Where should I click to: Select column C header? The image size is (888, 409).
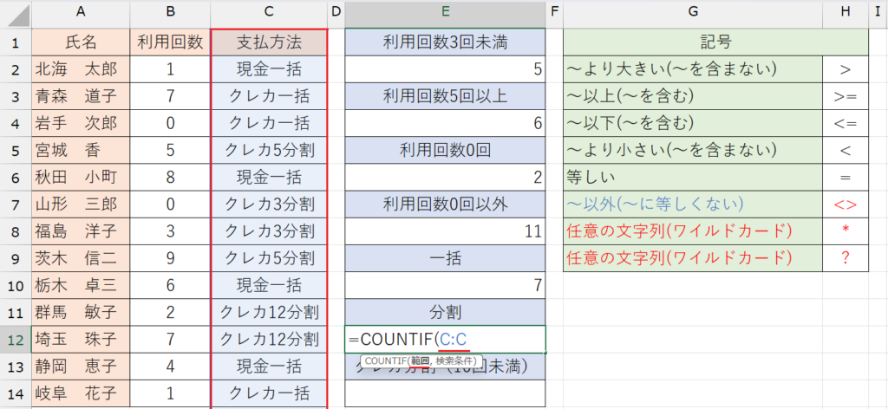[269, 14]
